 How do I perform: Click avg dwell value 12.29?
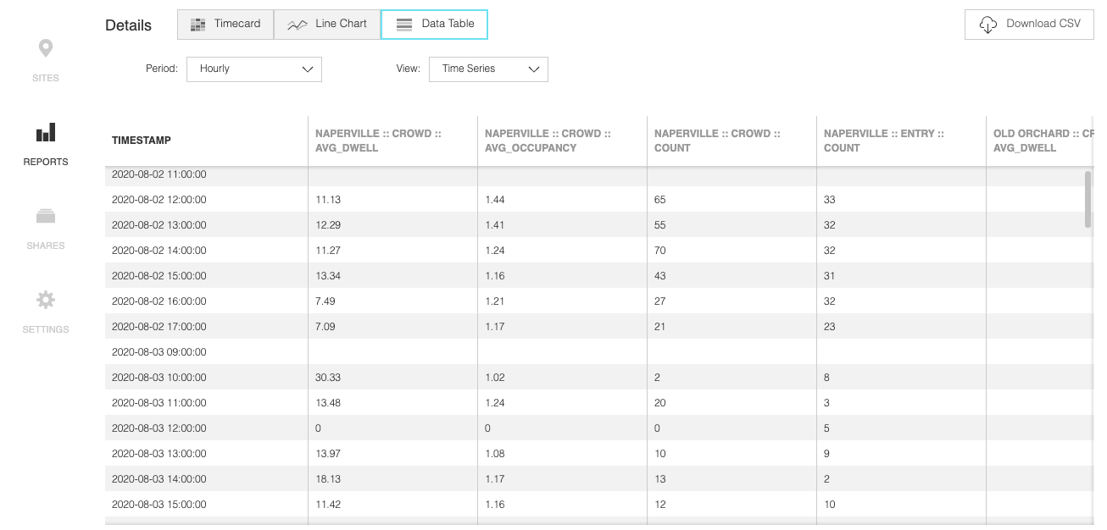[x=328, y=225]
